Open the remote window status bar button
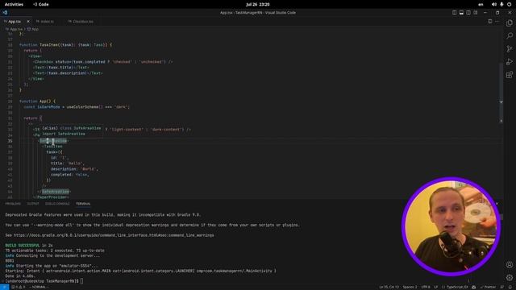 [4, 287]
